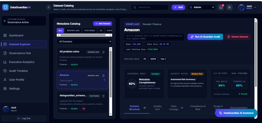Viewport: 262px width, 123px height.
Task: Open Amazon card's right chevron arrow
Action: 104,80
